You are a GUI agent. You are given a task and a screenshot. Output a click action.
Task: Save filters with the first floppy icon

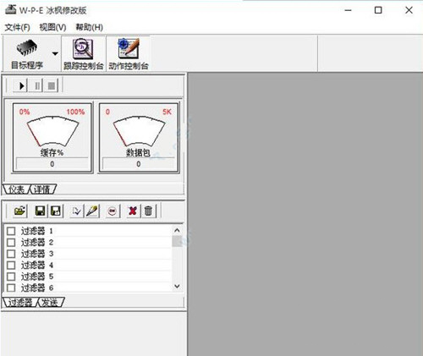coord(41,211)
